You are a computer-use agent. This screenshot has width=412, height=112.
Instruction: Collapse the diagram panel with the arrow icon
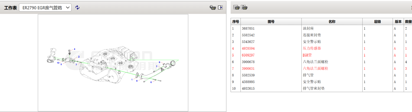tap(220, 8)
